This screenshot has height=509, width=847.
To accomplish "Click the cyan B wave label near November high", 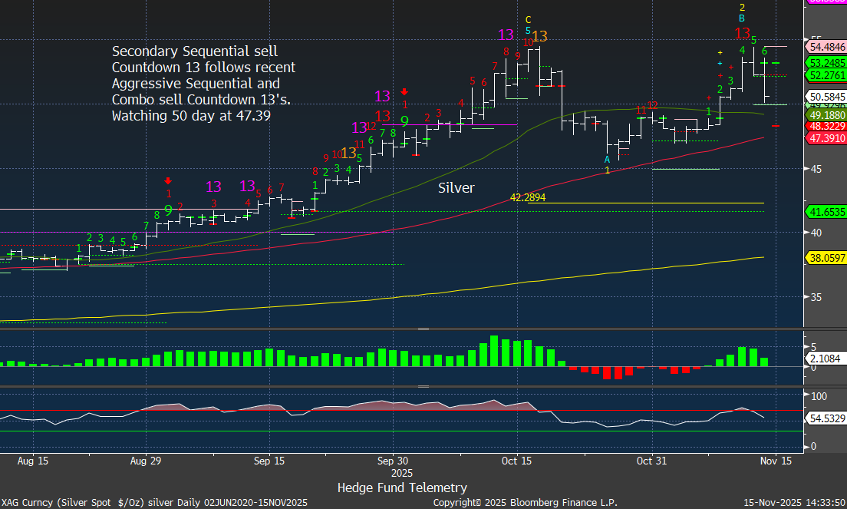I will click(x=742, y=18).
